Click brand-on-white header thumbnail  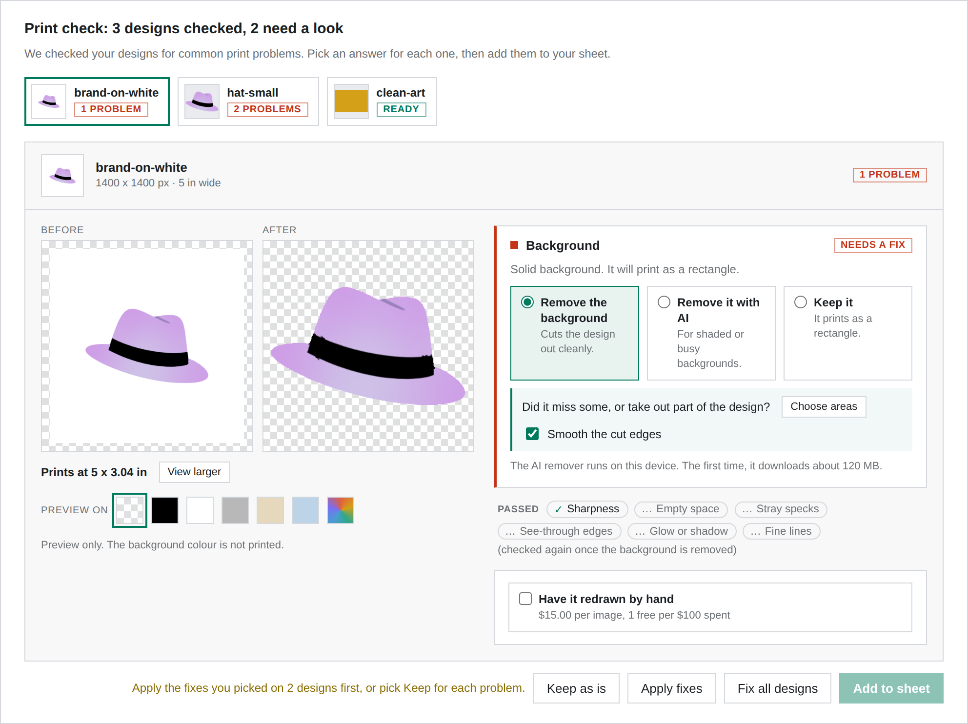point(62,176)
